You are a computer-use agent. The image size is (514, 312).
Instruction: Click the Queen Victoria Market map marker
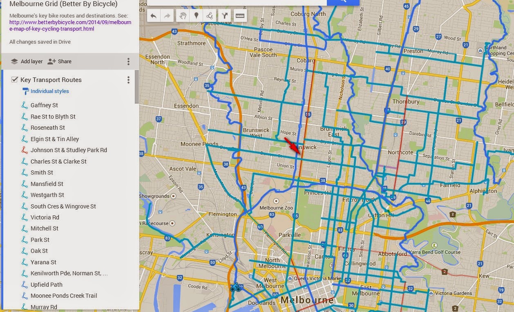pos(290,278)
